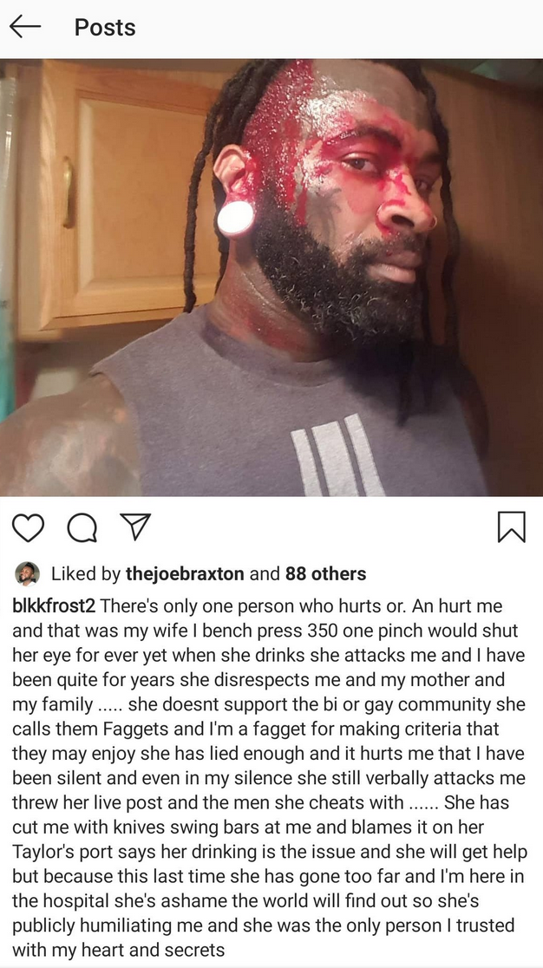
Task: Like the post with the heart icon
Action: 29,528
